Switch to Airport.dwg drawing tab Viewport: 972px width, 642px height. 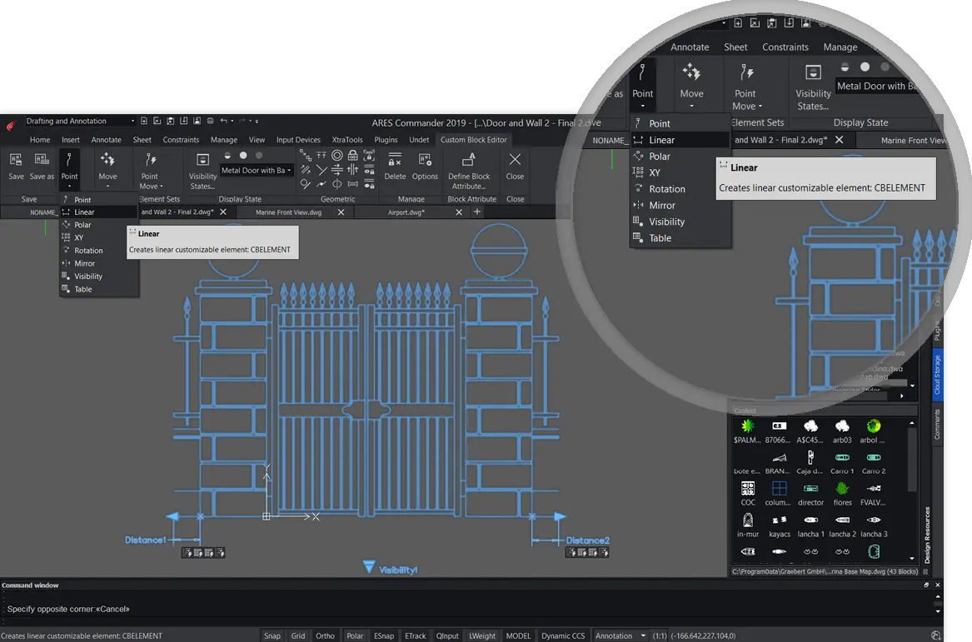click(x=406, y=212)
